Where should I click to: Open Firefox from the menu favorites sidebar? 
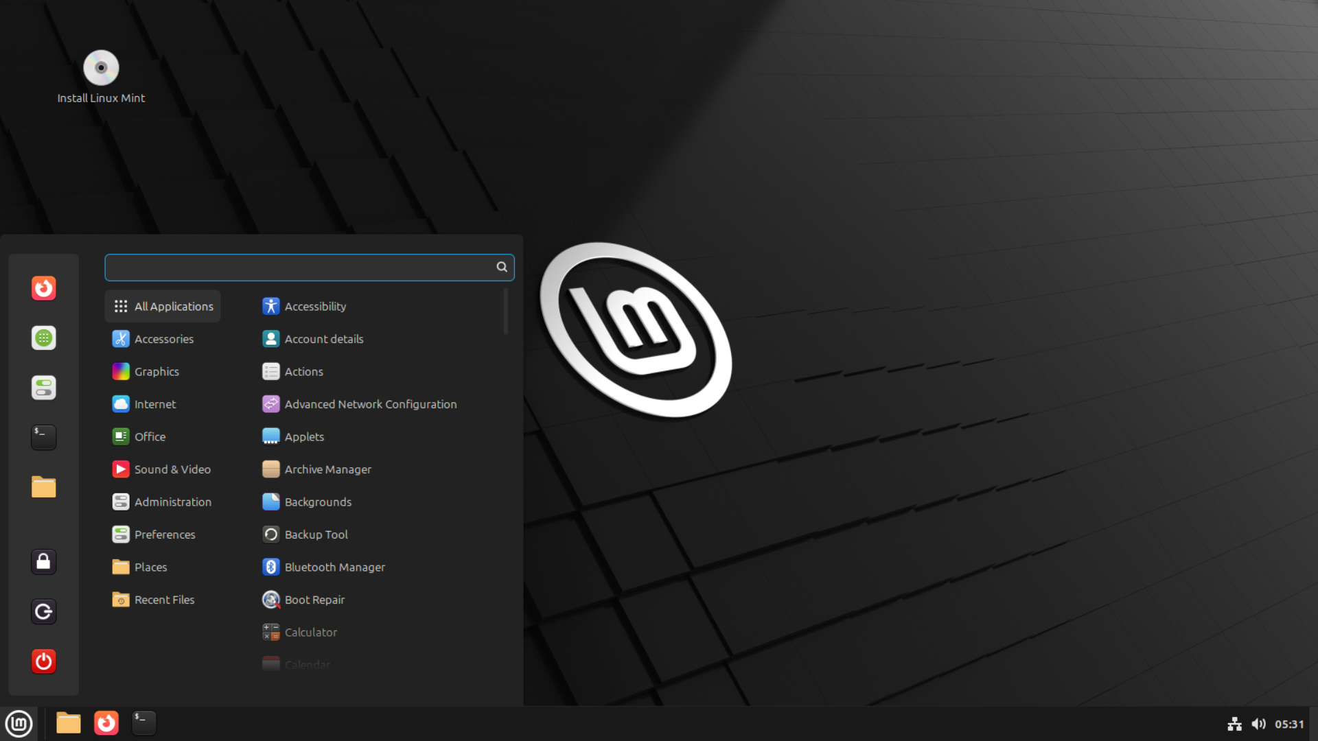tap(43, 288)
